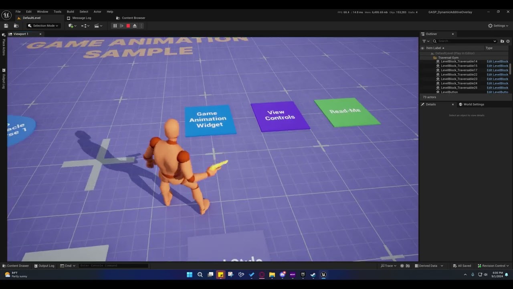Open the Place Actors side panel

pyautogui.click(x=4, y=45)
